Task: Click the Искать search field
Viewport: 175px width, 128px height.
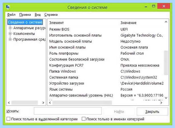Action: (x=68, y=111)
